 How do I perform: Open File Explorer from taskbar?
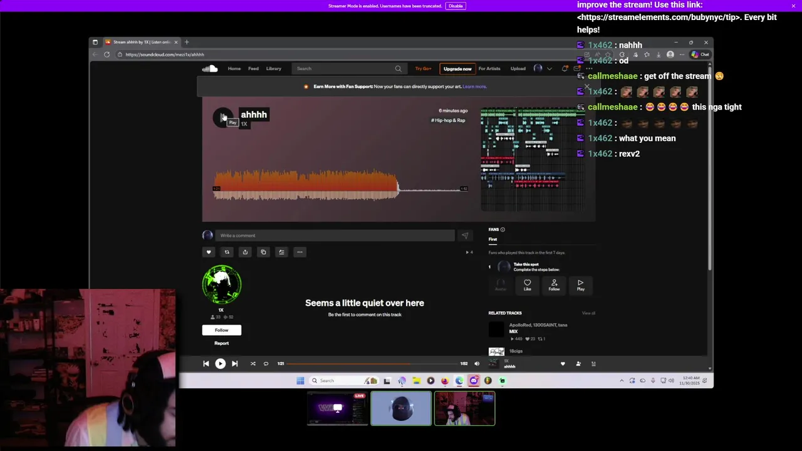416,381
